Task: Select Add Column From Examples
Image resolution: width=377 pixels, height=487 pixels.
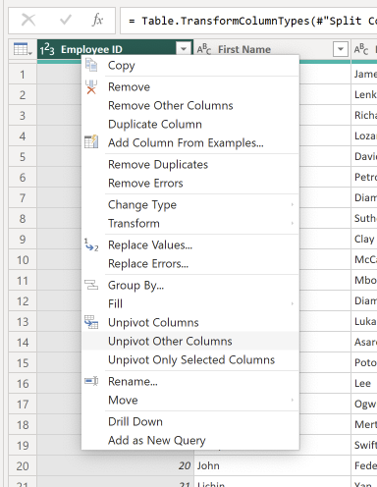Action: [190, 143]
